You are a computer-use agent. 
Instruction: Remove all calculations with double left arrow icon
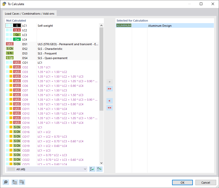tap(109, 108)
